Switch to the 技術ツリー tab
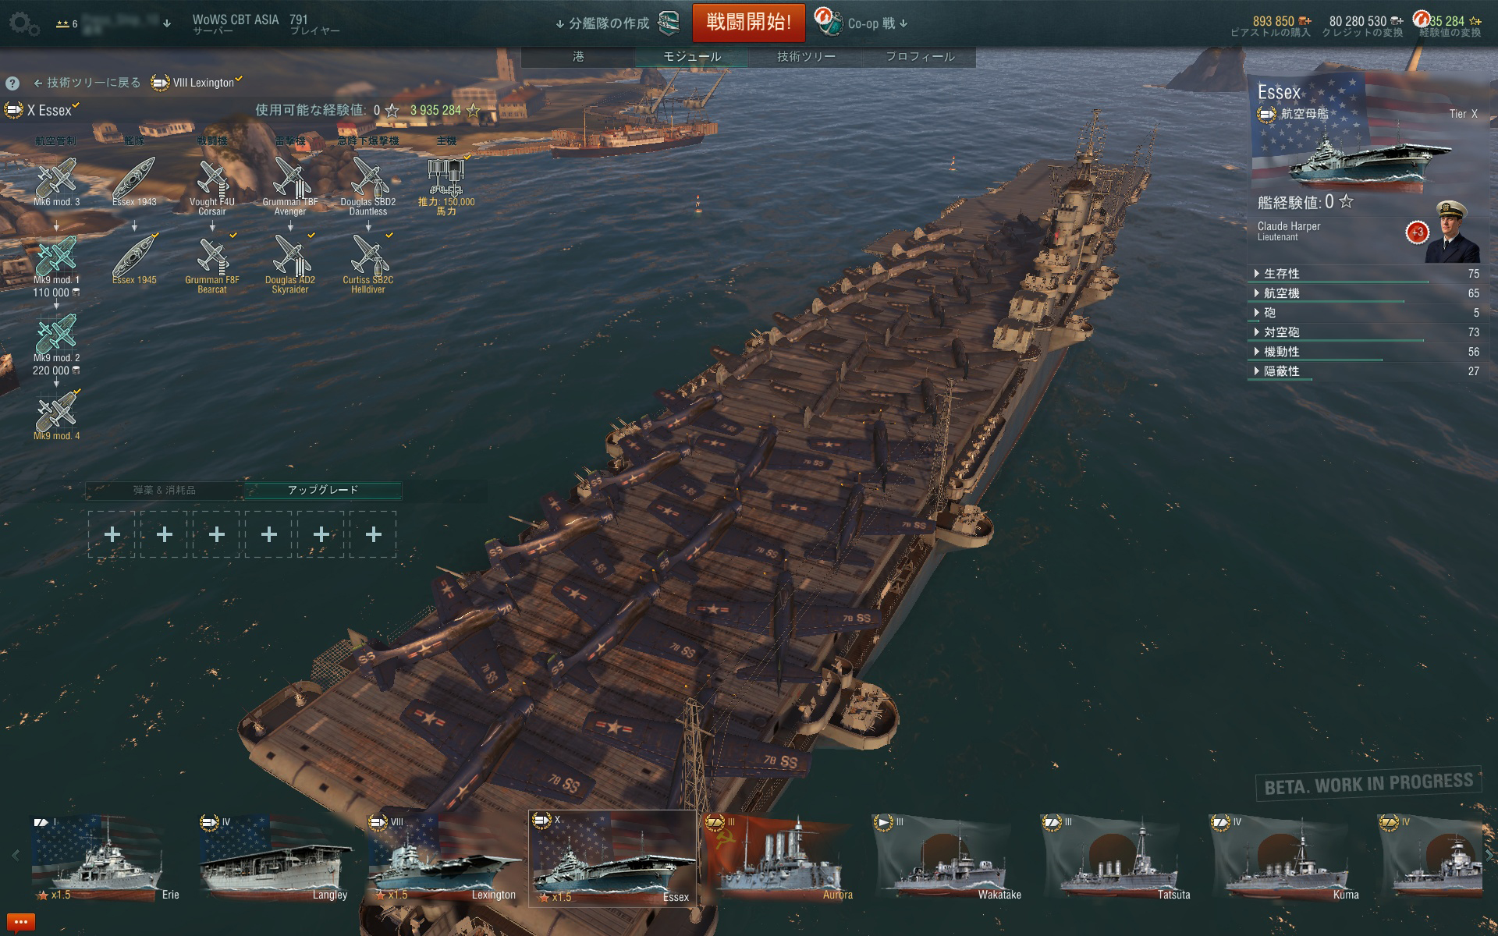Screen dimensions: 1498x936 point(806,56)
